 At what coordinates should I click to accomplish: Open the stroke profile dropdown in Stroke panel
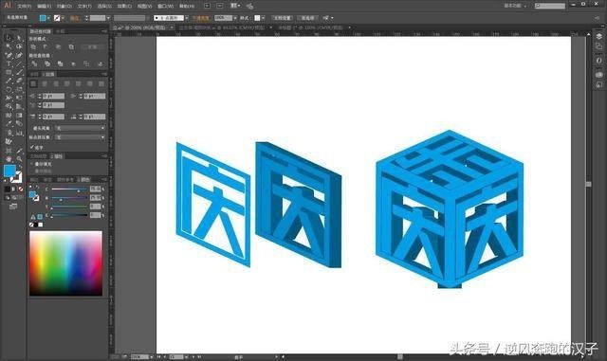[80, 137]
